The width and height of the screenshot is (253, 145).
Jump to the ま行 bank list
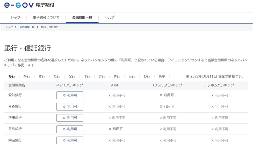click(102, 76)
